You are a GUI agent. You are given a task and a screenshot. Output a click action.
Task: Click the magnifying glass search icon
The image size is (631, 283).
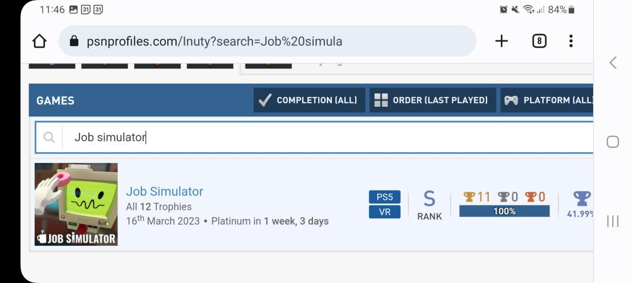[x=49, y=137]
